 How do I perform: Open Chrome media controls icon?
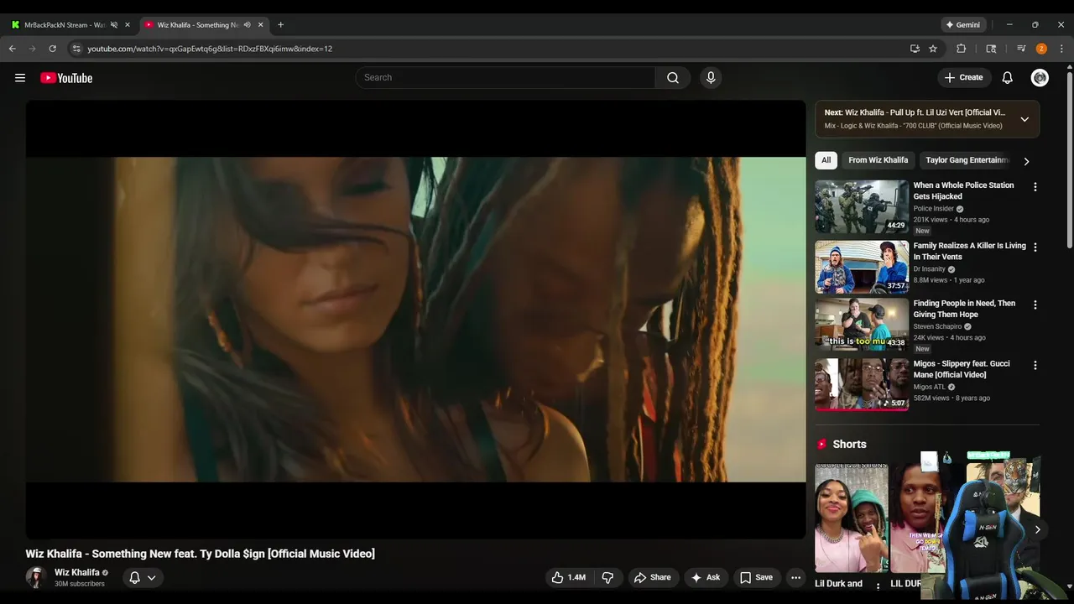1021,49
